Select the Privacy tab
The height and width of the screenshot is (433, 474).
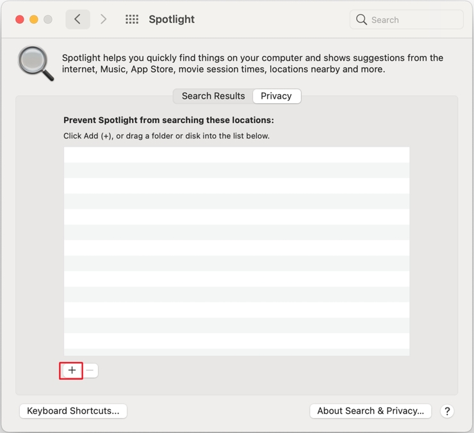276,96
